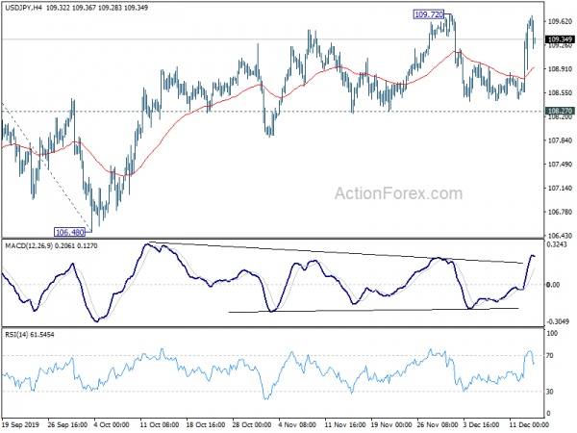The image size is (577, 433).
Task: Click the blue MACD line peak in October
Action: [x=148, y=243]
